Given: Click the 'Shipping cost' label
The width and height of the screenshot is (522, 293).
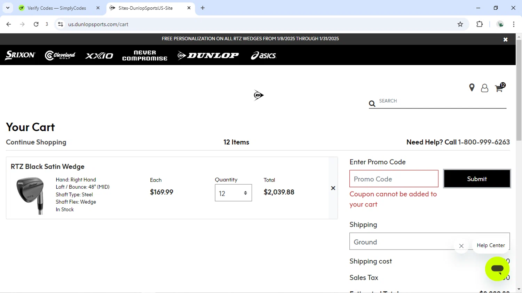Looking at the screenshot, I should click(x=371, y=261).
